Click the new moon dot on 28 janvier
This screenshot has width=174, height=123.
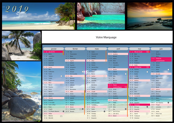[x=63, y=111]
